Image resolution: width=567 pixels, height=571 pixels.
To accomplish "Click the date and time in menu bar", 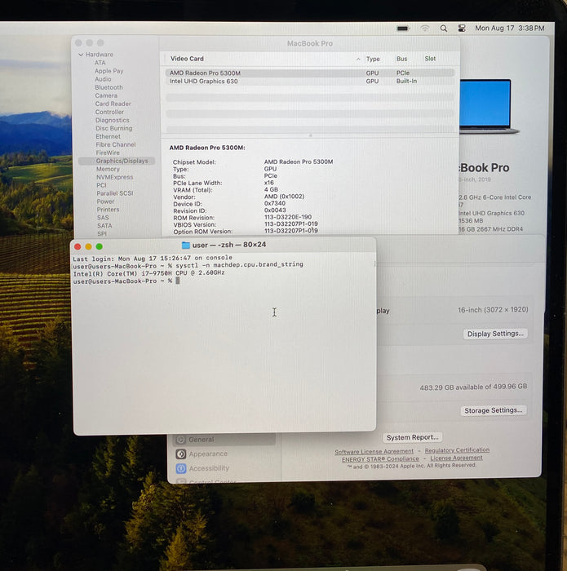I will click(x=509, y=28).
